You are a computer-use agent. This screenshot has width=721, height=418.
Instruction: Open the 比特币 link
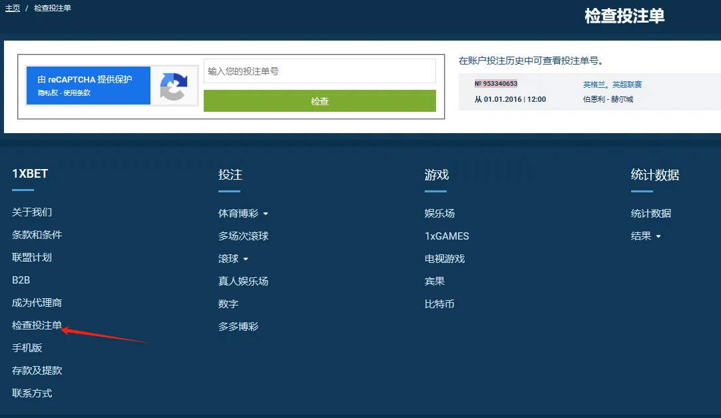[439, 304]
